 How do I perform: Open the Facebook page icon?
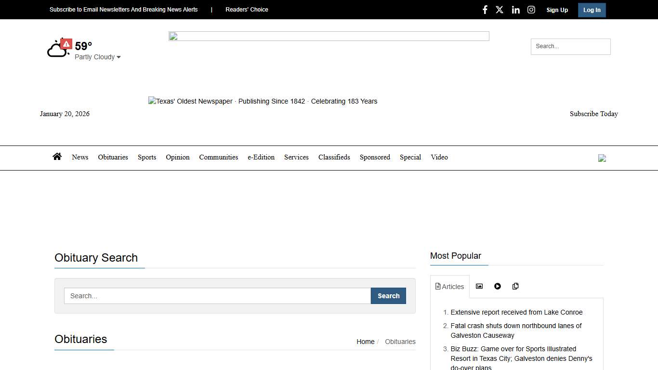tap(485, 10)
